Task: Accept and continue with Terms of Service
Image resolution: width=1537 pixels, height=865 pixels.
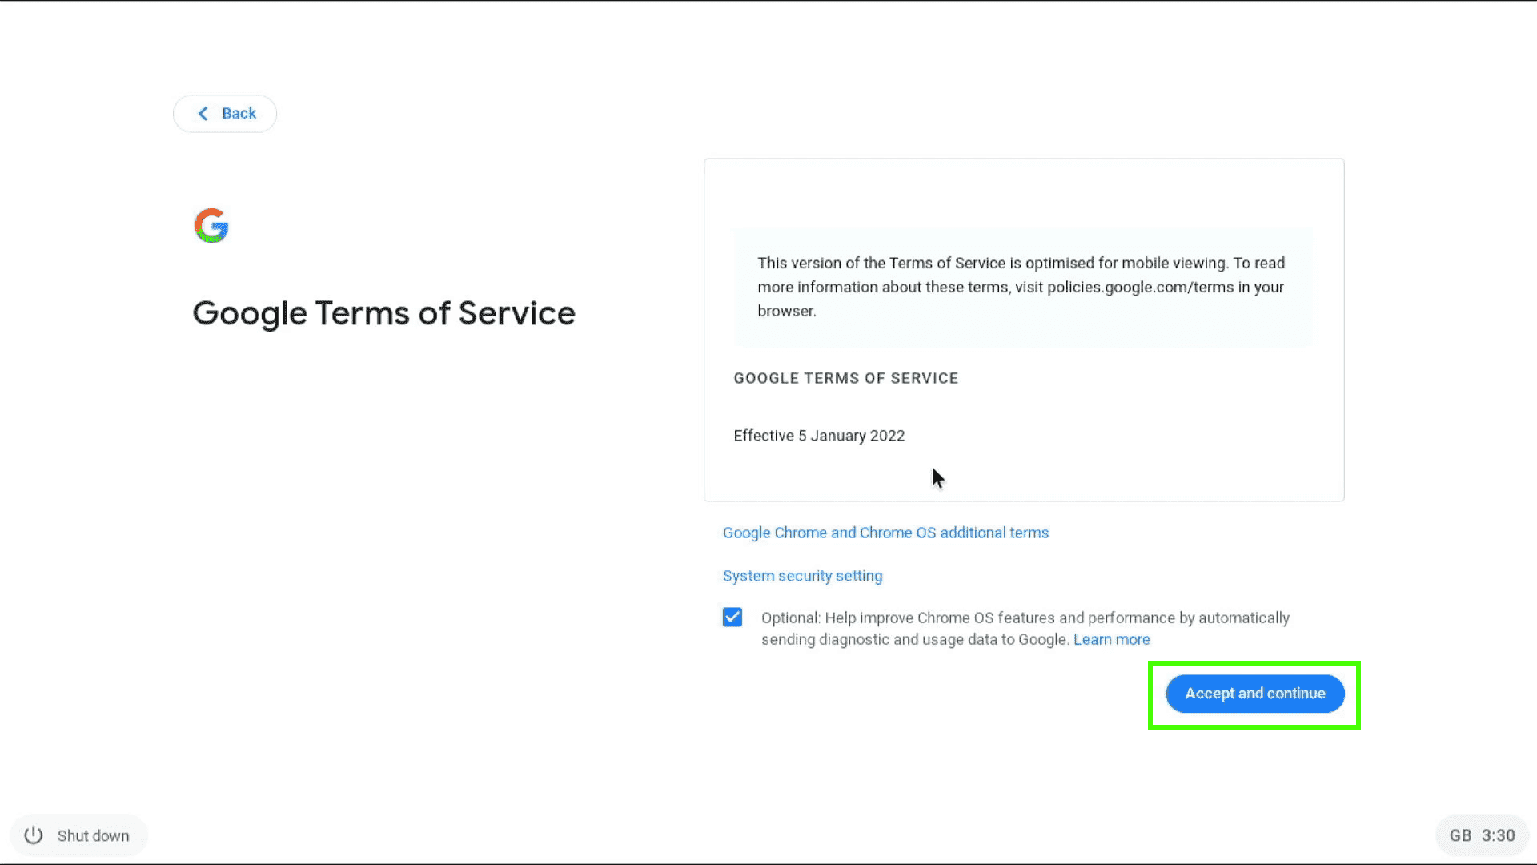Action: pos(1255,693)
